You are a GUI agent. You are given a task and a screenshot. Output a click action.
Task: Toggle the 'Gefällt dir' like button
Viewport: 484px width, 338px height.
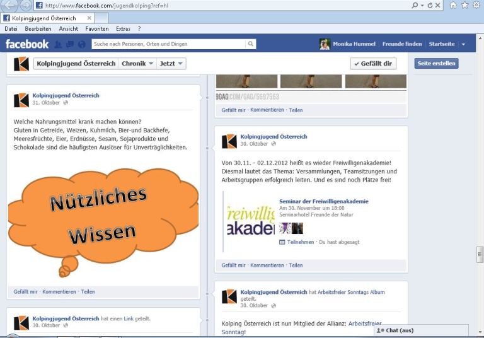click(373, 64)
